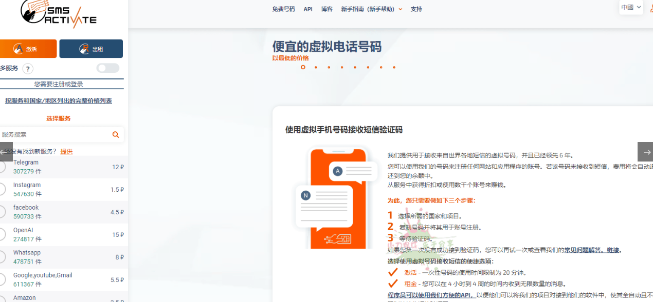Go to previous slide with left arrow
653x302 pixels.
click(5, 152)
